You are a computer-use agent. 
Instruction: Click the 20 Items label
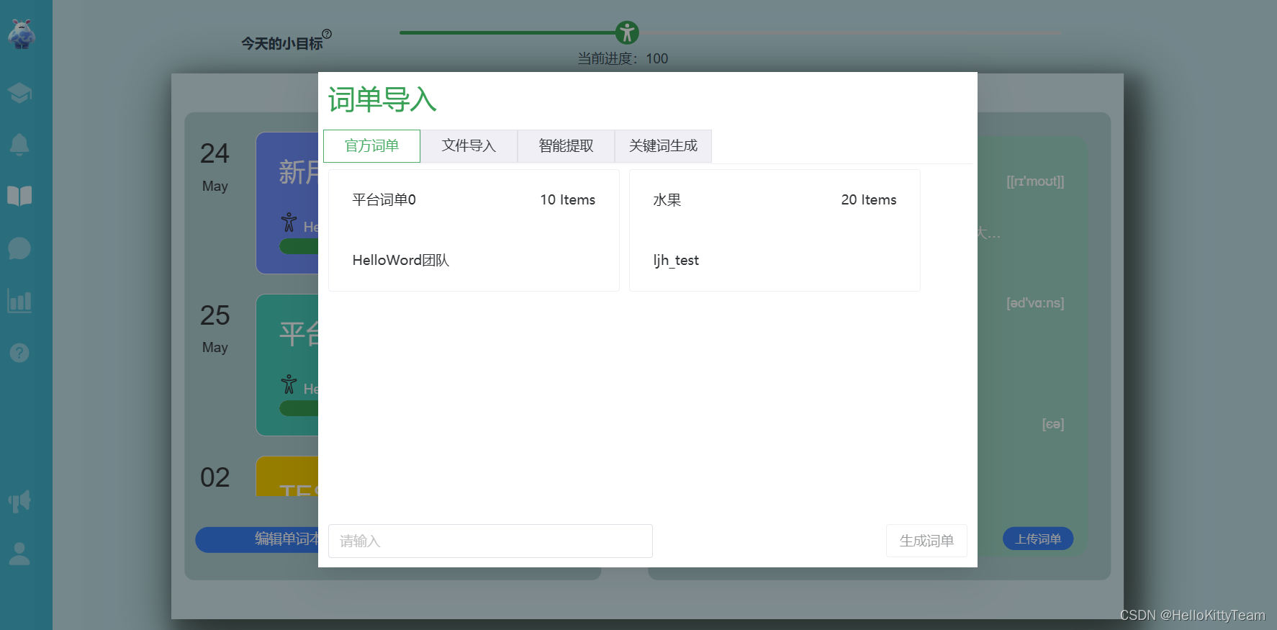click(x=869, y=200)
